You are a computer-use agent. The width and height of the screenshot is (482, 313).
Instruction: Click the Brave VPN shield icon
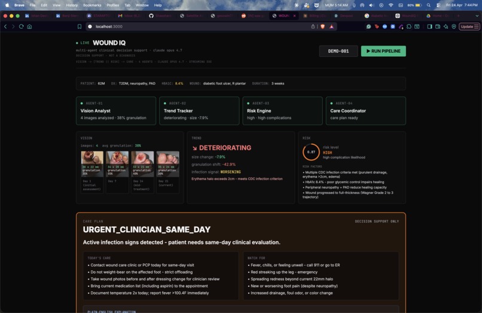(454, 26)
